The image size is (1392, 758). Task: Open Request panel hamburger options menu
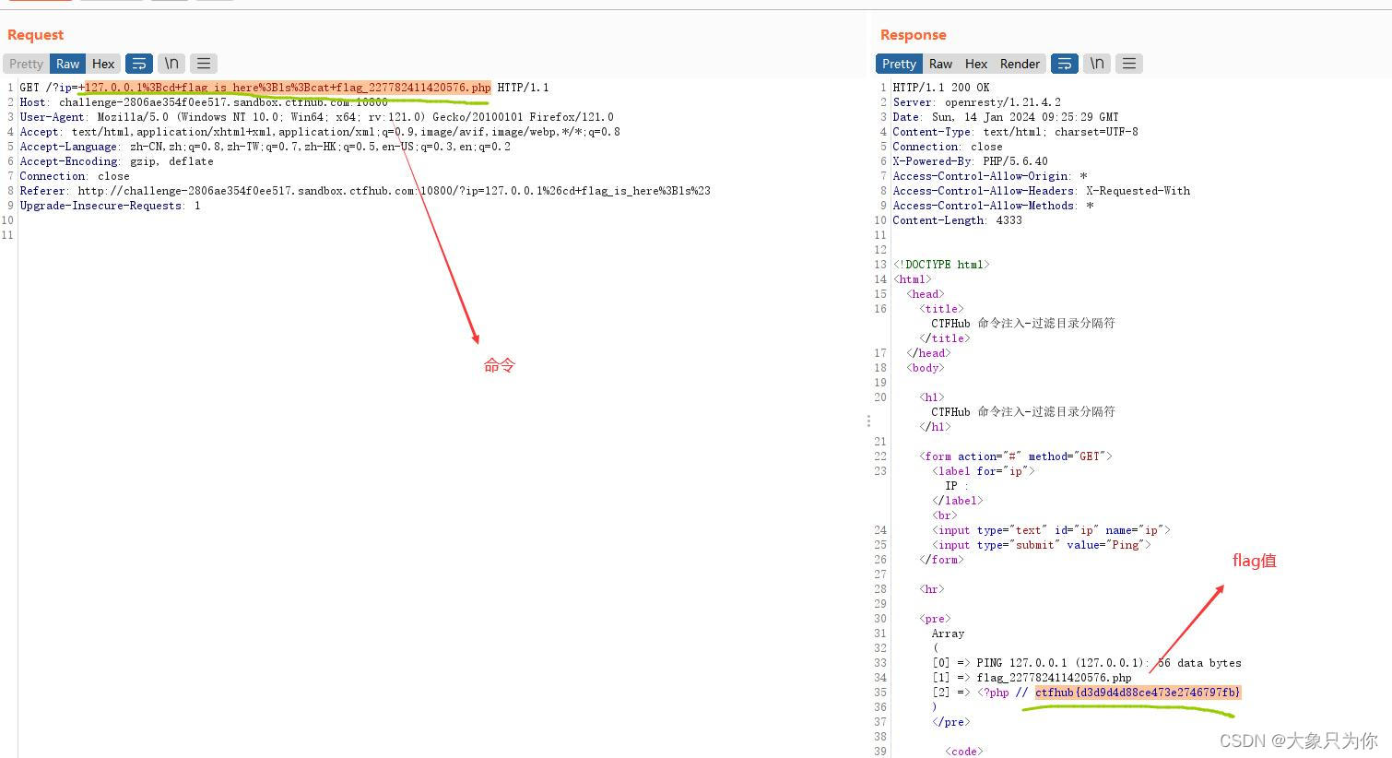[x=204, y=64]
